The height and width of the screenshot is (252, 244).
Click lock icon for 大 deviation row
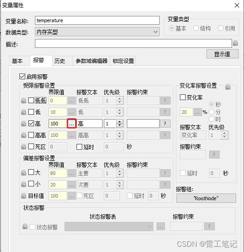click(23, 173)
